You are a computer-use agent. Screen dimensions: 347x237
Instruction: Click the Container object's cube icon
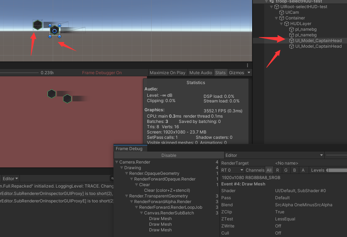point(282,18)
